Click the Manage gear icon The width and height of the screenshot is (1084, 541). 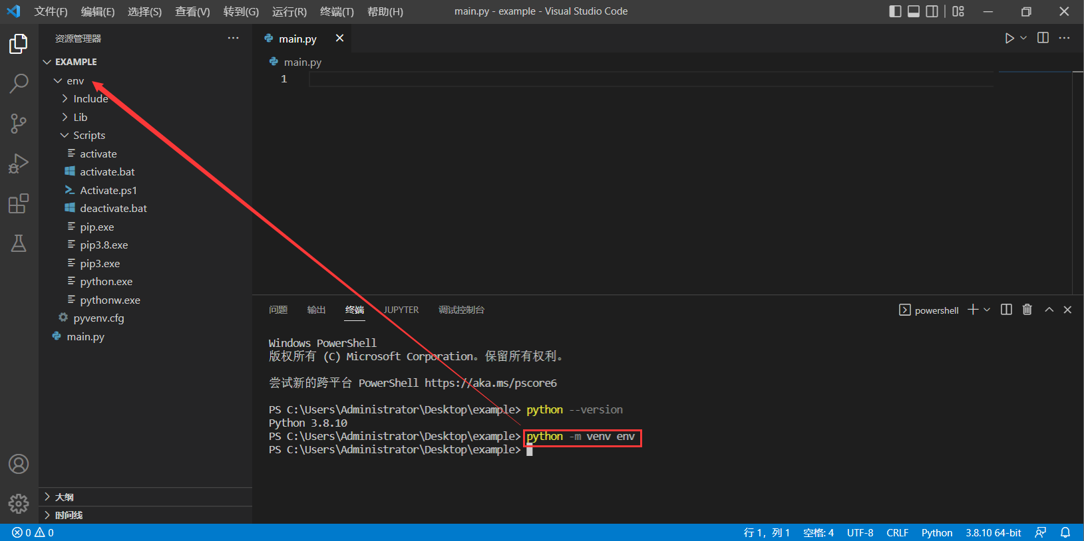[19, 503]
